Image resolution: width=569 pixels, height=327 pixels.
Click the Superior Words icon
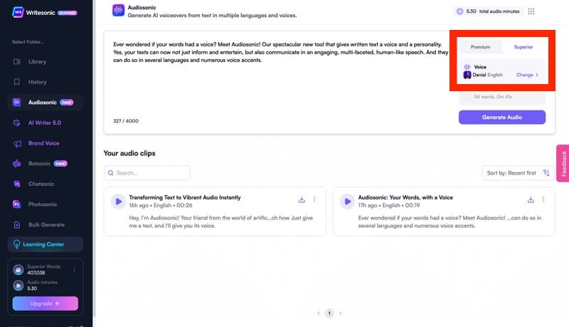click(x=18, y=269)
